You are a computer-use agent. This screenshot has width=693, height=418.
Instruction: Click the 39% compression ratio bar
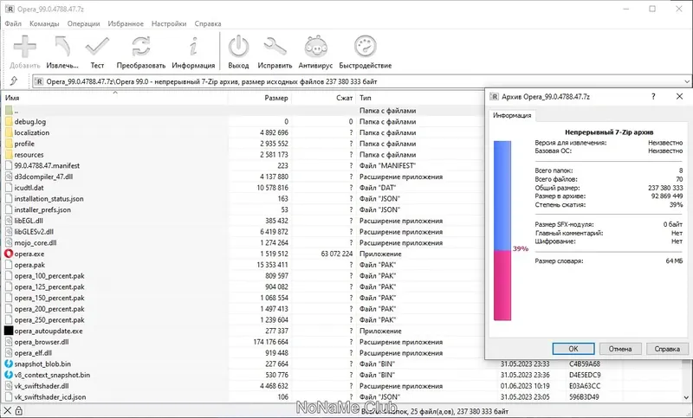pos(502,230)
